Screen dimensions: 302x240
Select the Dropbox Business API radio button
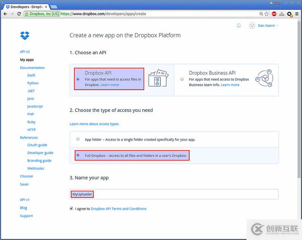(182, 79)
